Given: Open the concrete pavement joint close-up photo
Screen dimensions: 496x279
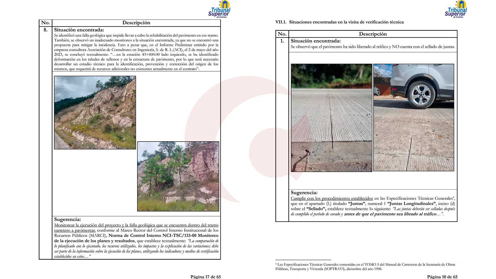Looking at the screenshot, I should 331,118.
